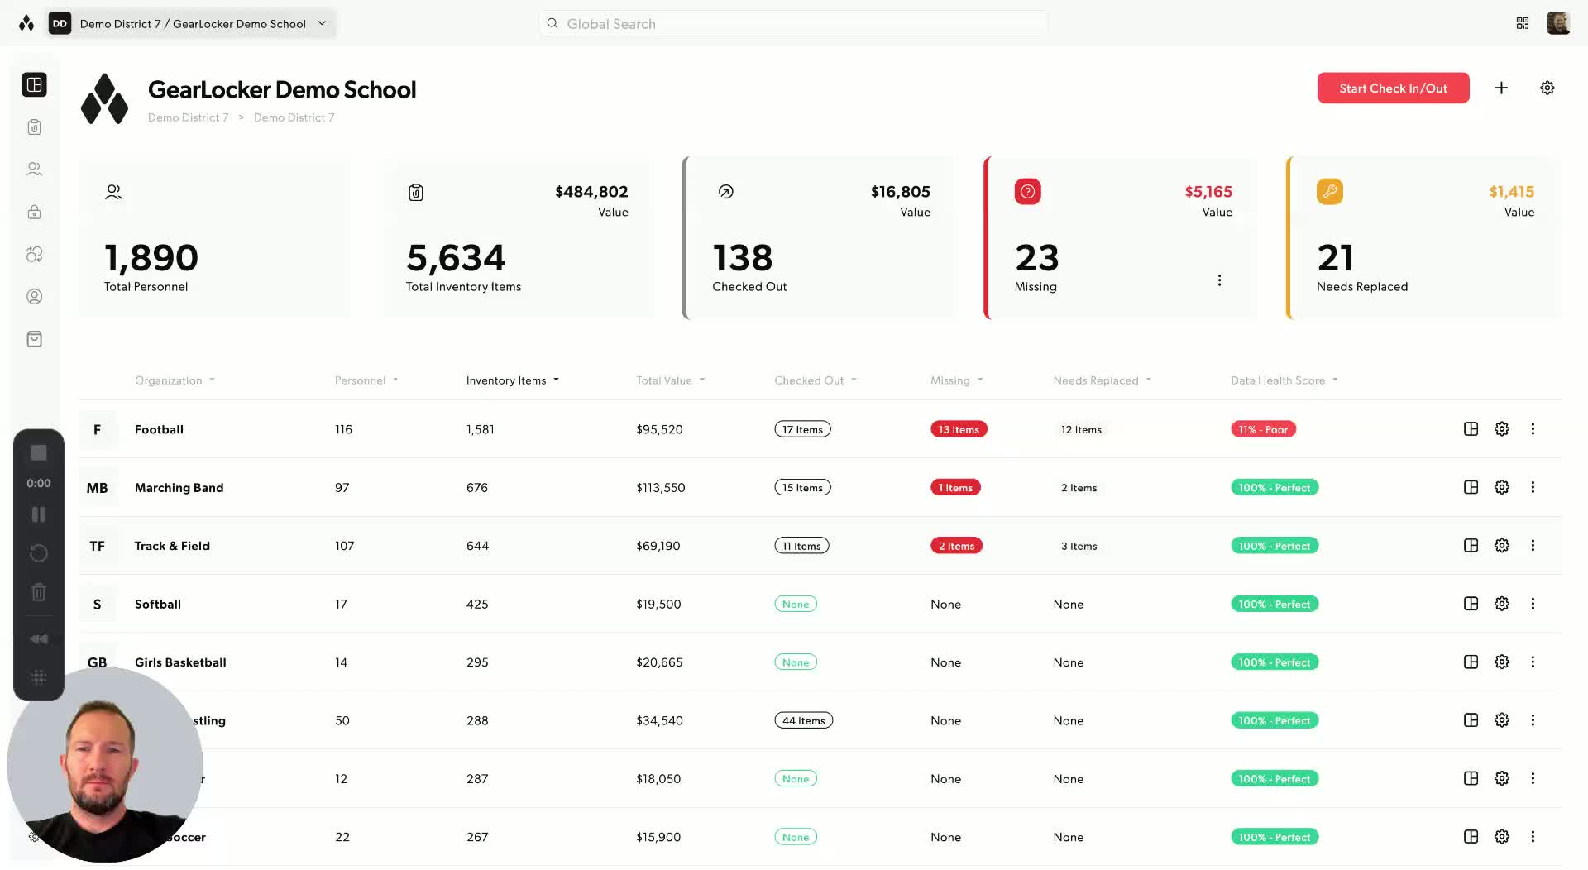Open the user profile circle icon in sidebar

pos(35,297)
